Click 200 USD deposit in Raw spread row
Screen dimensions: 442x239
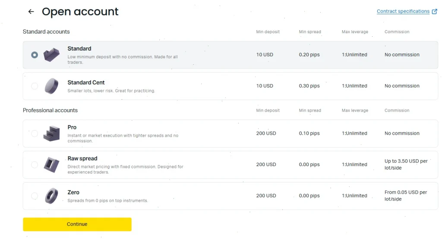(x=266, y=164)
